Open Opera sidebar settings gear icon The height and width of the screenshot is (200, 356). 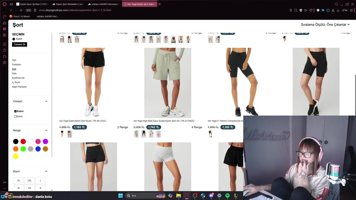click(4, 62)
